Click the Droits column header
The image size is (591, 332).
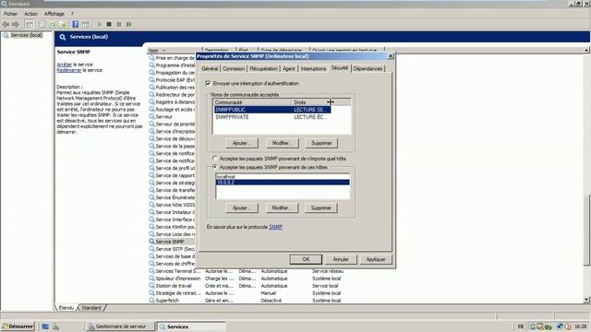click(x=310, y=102)
